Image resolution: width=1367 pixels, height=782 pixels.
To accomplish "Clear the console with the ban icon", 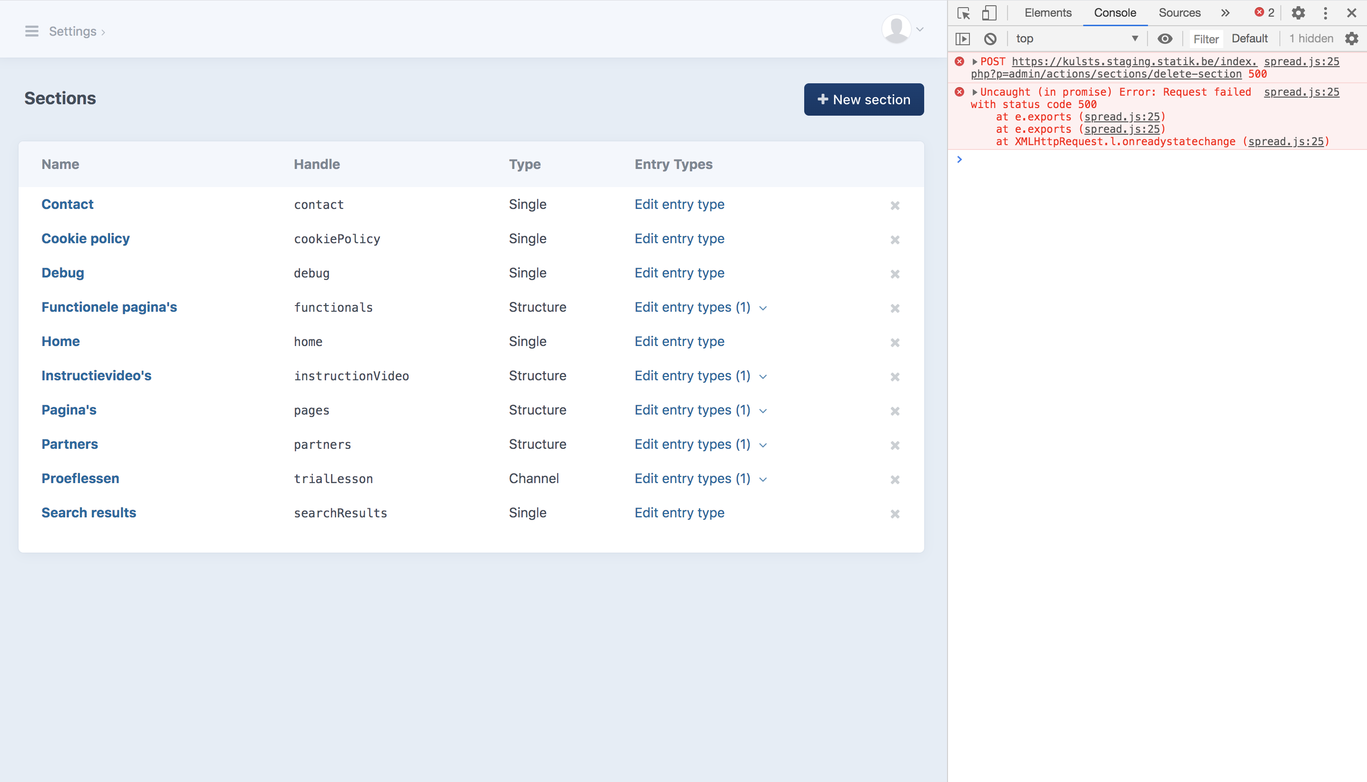I will click(x=990, y=38).
